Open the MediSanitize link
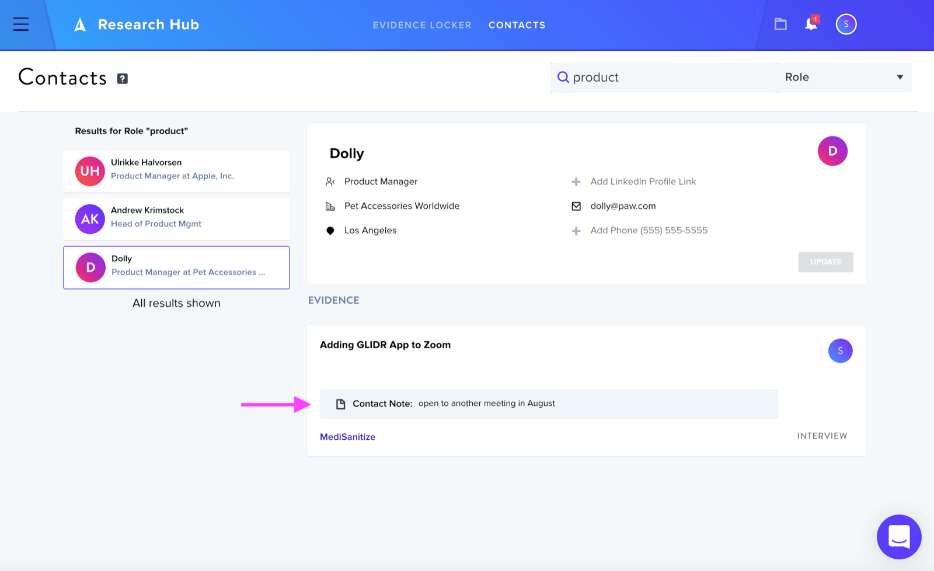The height and width of the screenshot is (571, 934). tap(347, 437)
